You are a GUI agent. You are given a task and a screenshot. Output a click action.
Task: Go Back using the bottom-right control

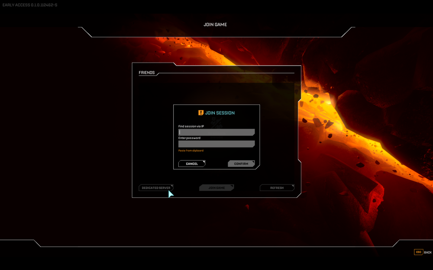pyautogui.click(x=422, y=252)
